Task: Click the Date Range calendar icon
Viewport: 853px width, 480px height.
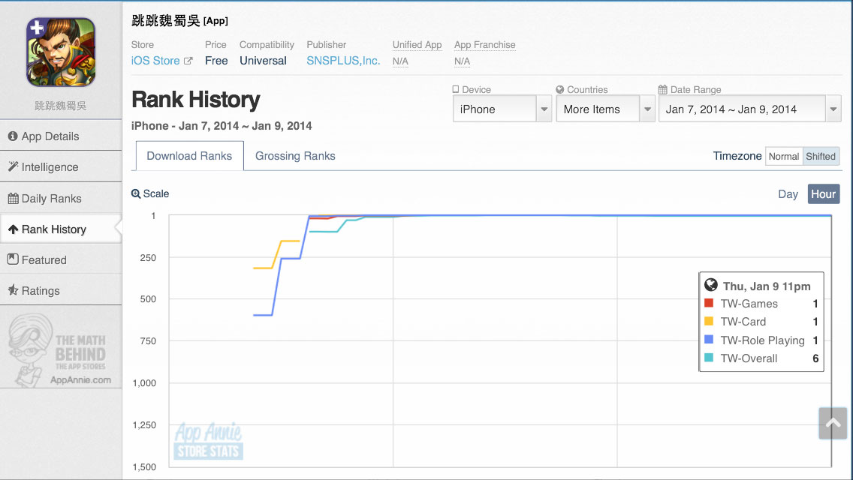Action: tap(662, 89)
